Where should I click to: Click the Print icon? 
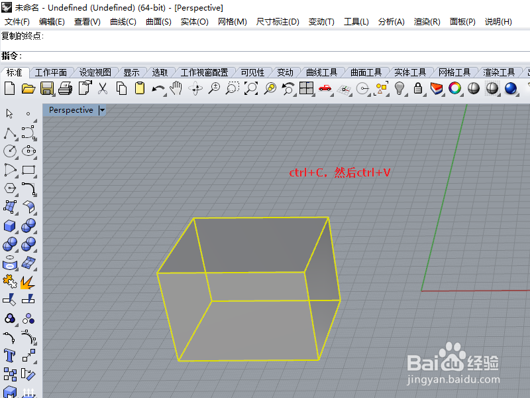(x=65, y=89)
